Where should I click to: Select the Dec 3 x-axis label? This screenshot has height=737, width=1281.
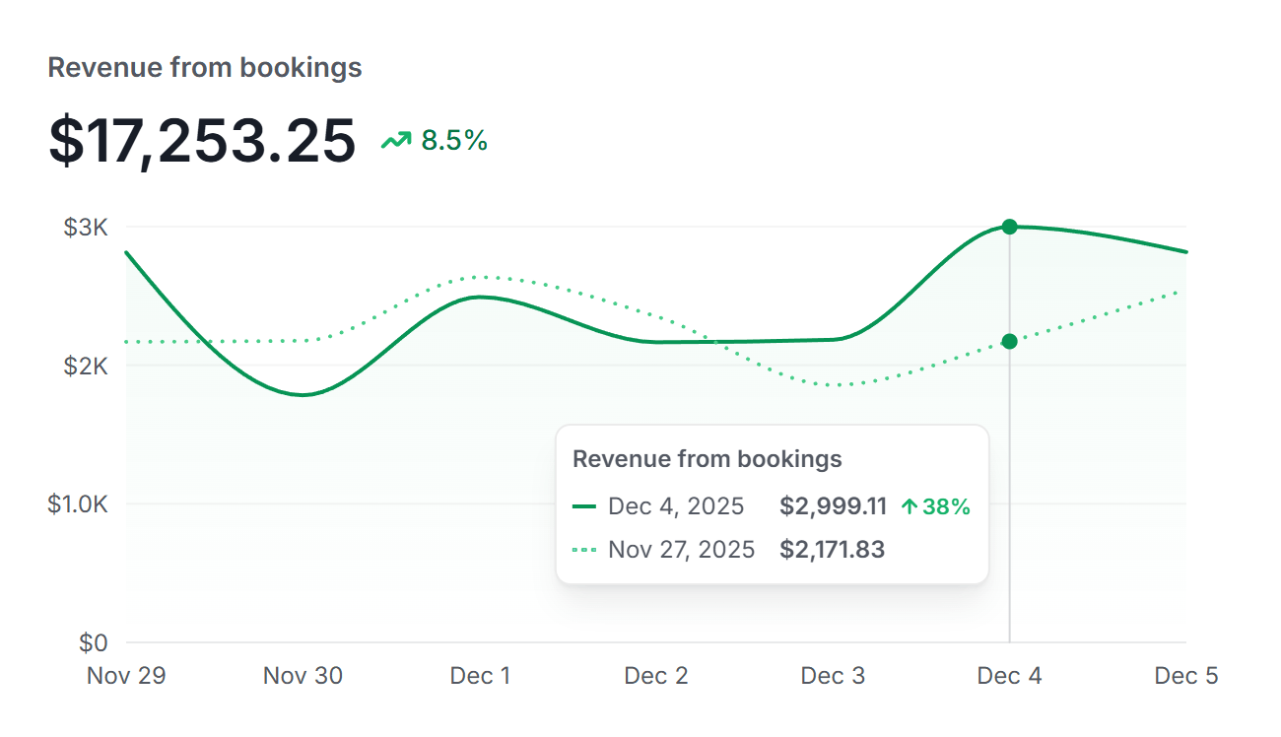[x=833, y=676]
